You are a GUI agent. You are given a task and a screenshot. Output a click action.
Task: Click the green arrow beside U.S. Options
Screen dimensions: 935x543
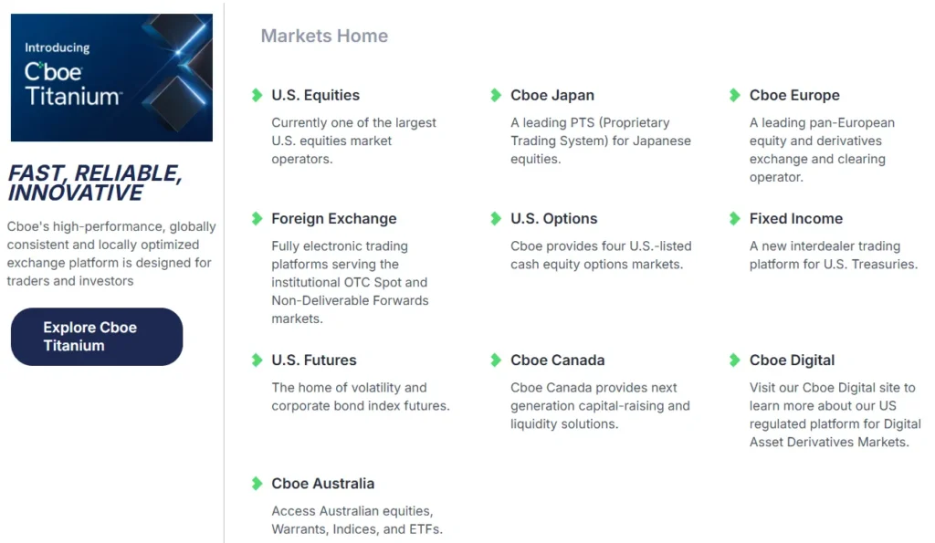click(x=496, y=218)
